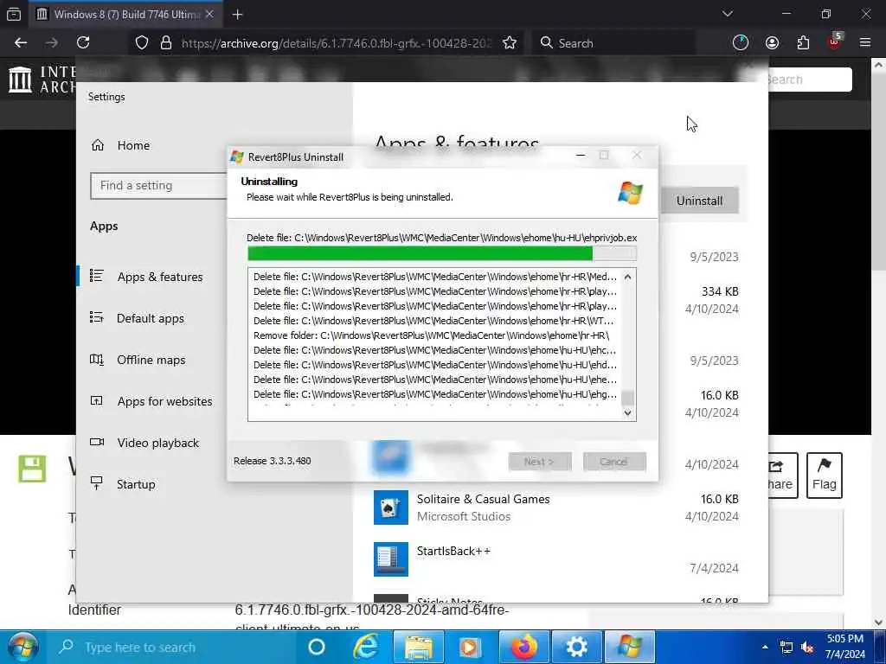Screen dimensions: 886x664
Task: Click the Find a setting field
Action: coord(158,186)
